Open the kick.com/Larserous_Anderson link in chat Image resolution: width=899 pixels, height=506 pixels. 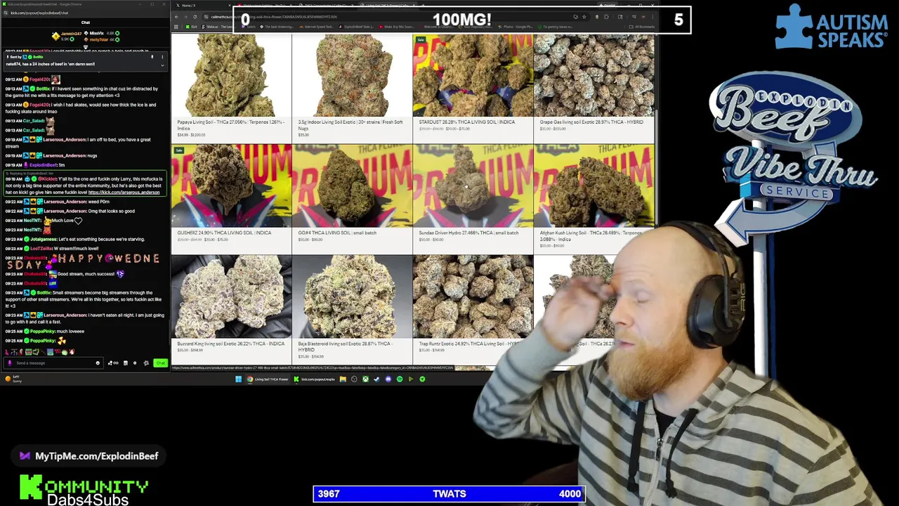[x=124, y=193]
